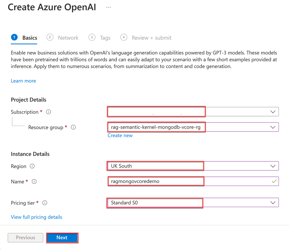Screen dimensions: 289x250
Task: Click the Subscription field label
Action: 25,112
